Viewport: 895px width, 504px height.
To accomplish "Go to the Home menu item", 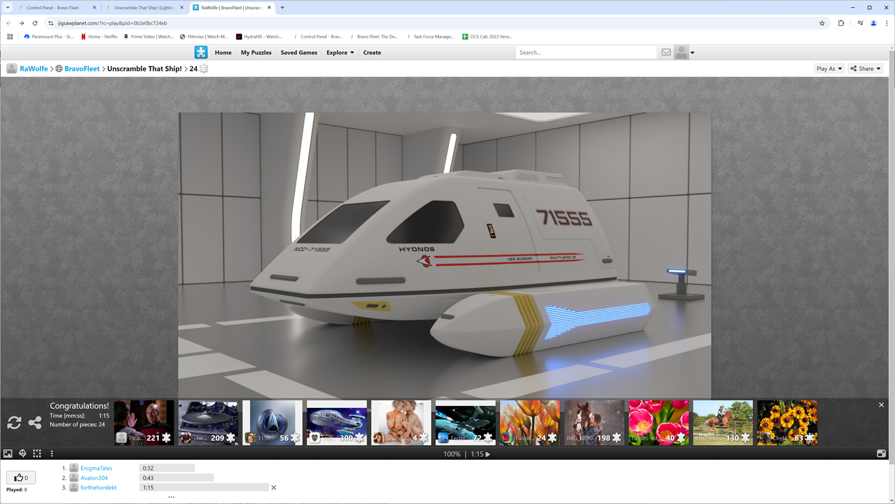I will click(223, 53).
